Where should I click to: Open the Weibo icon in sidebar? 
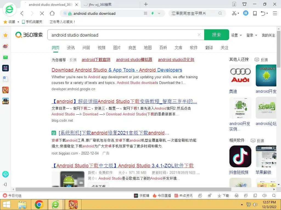point(5,46)
